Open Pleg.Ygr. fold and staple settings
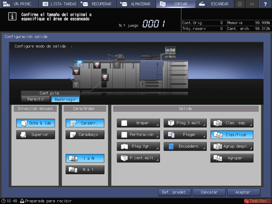272x204 pixels. [138, 146]
